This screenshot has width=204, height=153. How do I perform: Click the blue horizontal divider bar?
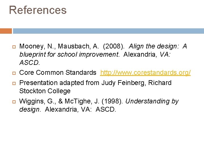tap(108, 31)
